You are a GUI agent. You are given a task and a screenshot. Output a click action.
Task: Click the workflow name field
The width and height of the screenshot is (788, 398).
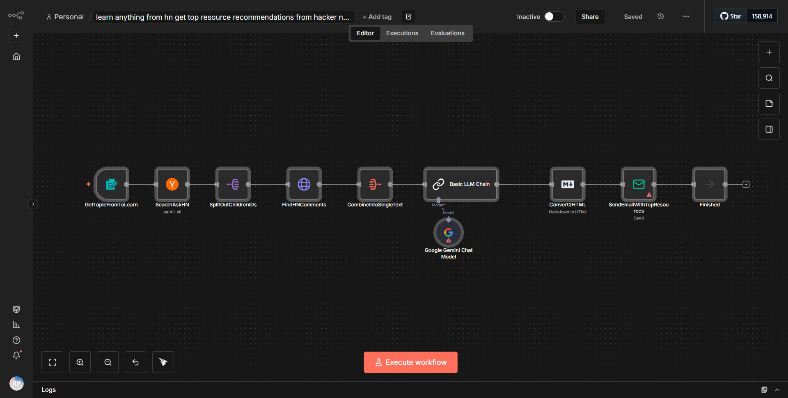(224, 17)
